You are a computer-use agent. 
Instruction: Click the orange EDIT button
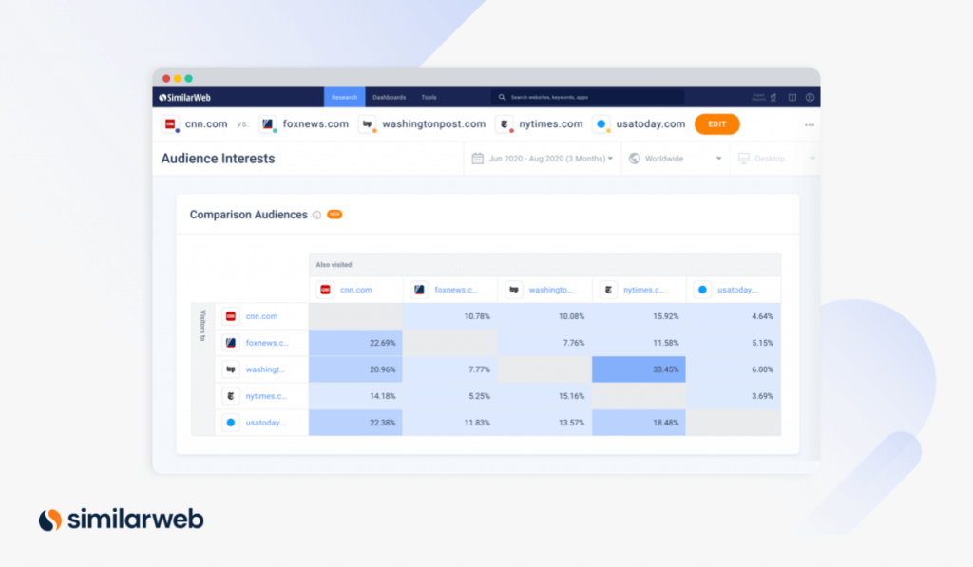coord(716,123)
